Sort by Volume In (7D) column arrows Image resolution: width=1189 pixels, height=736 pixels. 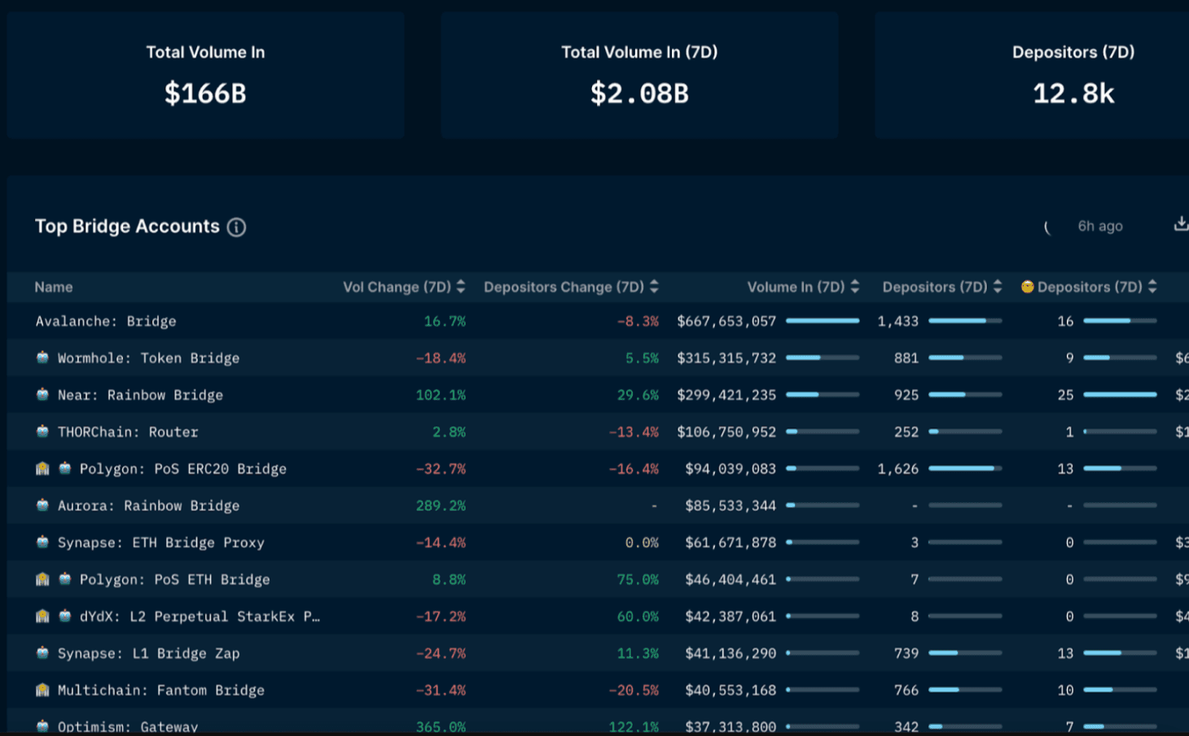pos(855,287)
